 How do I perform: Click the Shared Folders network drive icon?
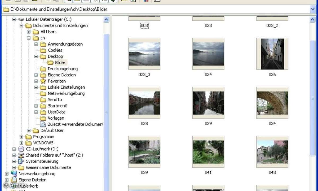pyautogui.click(x=21, y=155)
